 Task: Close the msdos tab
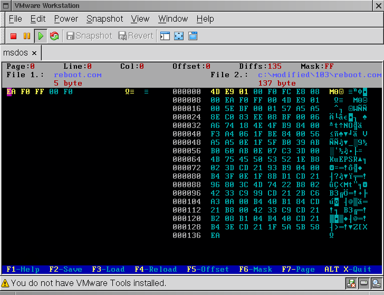click(x=34, y=53)
